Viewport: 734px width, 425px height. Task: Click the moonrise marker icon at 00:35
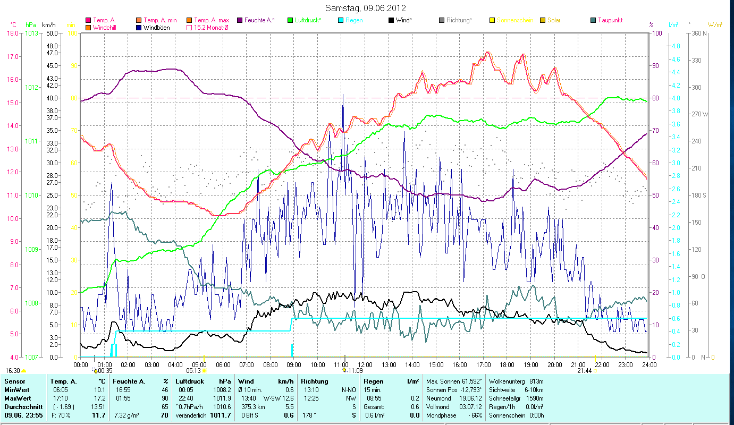point(95,370)
